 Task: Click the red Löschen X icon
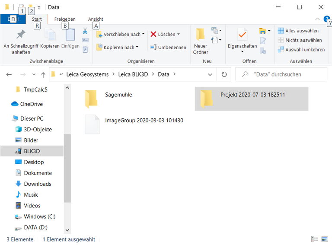[153, 35]
